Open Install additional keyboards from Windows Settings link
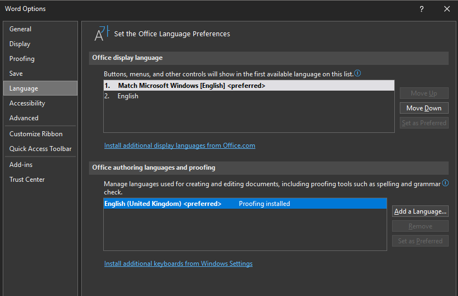This screenshot has width=458, height=296. click(178, 264)
